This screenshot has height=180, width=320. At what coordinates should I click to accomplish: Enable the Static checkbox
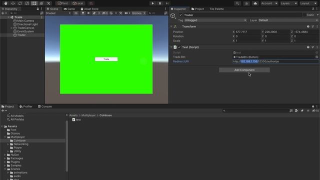coord(304,15)
